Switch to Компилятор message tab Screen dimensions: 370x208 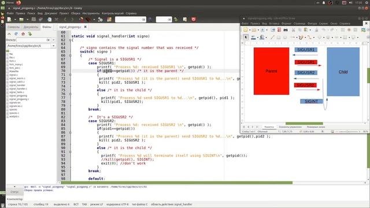click(14, 199)
